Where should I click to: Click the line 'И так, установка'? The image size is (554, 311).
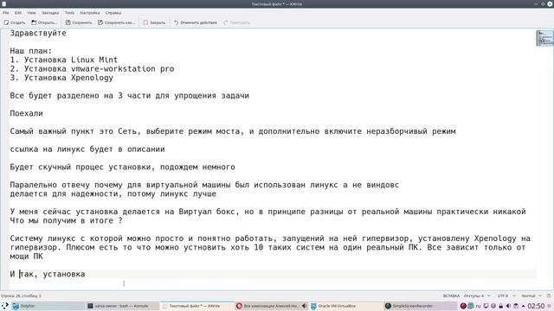[x=48, y=275]
